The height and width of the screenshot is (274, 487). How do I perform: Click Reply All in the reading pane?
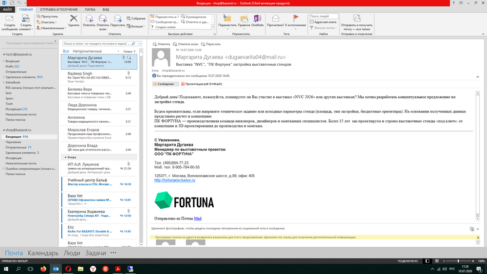186,44
